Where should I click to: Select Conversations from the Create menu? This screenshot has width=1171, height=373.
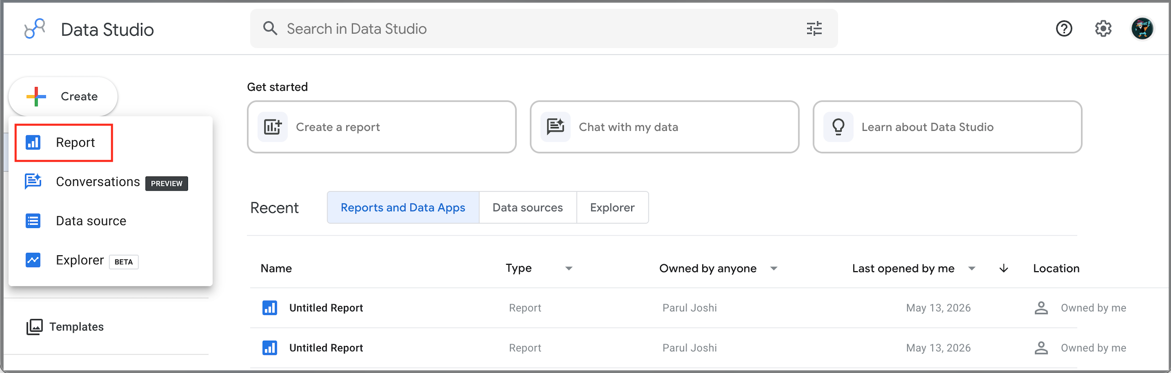[x=110, y=182]
